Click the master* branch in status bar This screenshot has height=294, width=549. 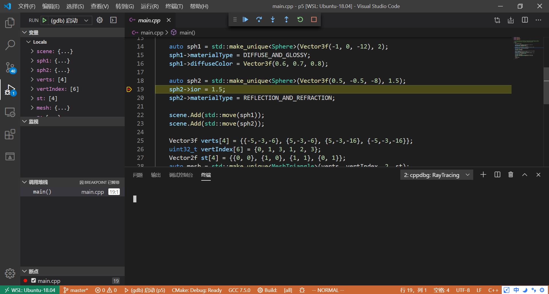[76, 290]
